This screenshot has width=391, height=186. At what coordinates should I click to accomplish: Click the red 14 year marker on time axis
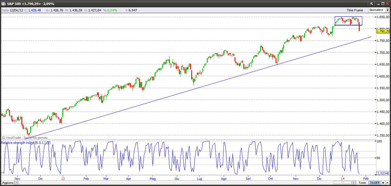coord(343,179)
